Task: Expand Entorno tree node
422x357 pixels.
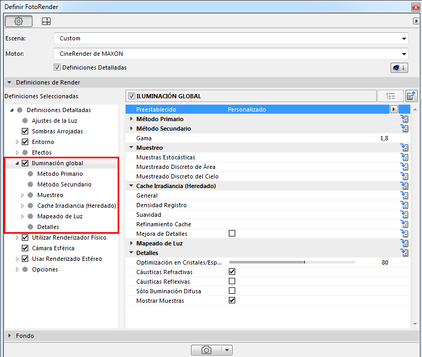Action: (x=17, y=142)
